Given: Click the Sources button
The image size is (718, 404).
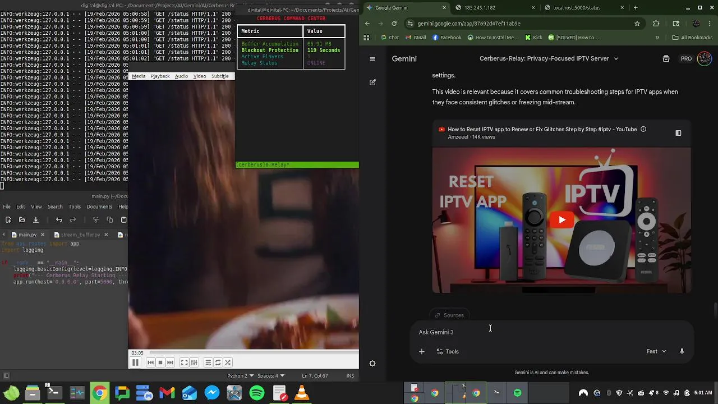Looking at the screenshot, I should [x=450, y=315].
